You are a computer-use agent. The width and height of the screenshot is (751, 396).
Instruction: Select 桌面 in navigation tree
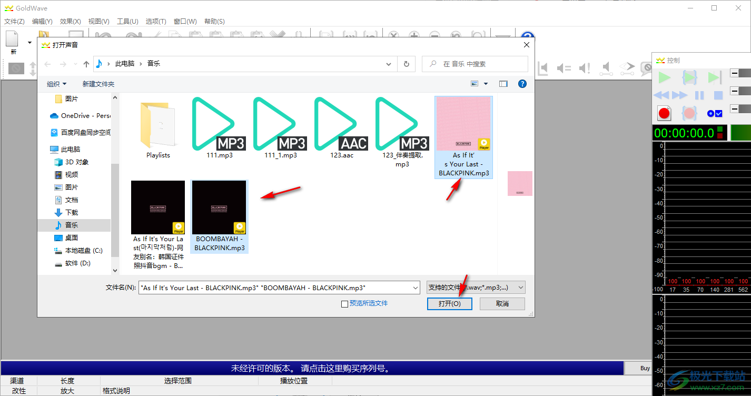point(67,237)
